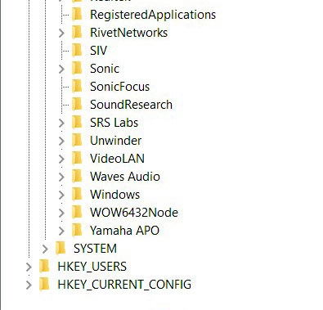323x310 pixels.
Task: Select the Sonic key label
Action: tap(105, 69)
